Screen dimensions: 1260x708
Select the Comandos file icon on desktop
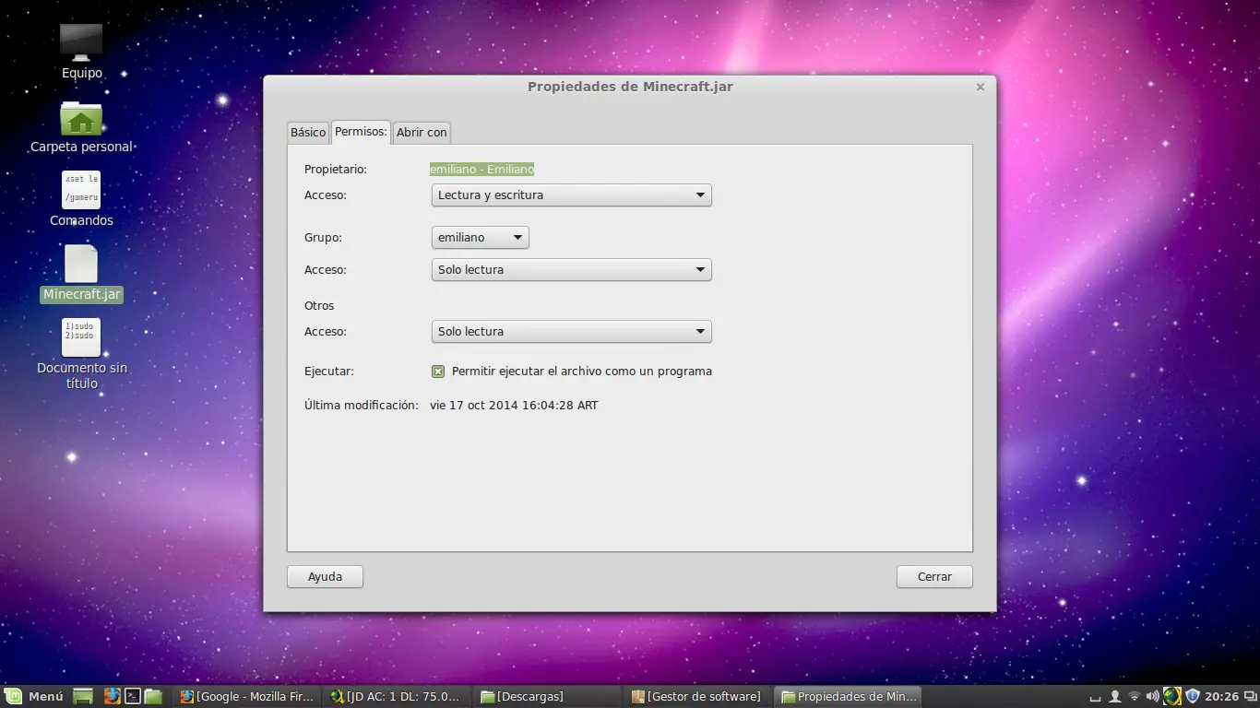[x=81, y=190]
